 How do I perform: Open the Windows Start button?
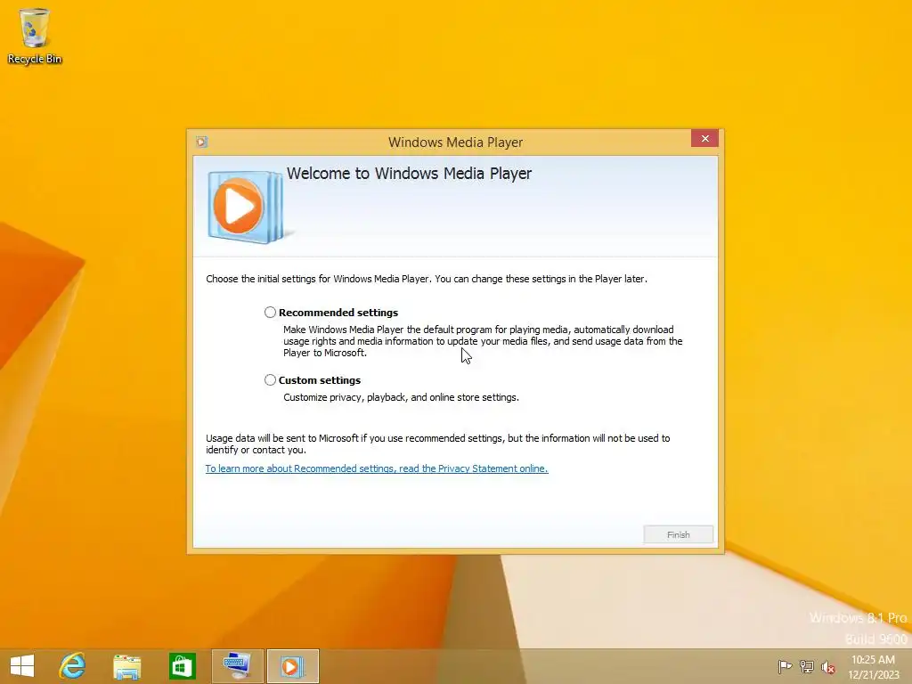pyautogui.click(x=22, y=666)
